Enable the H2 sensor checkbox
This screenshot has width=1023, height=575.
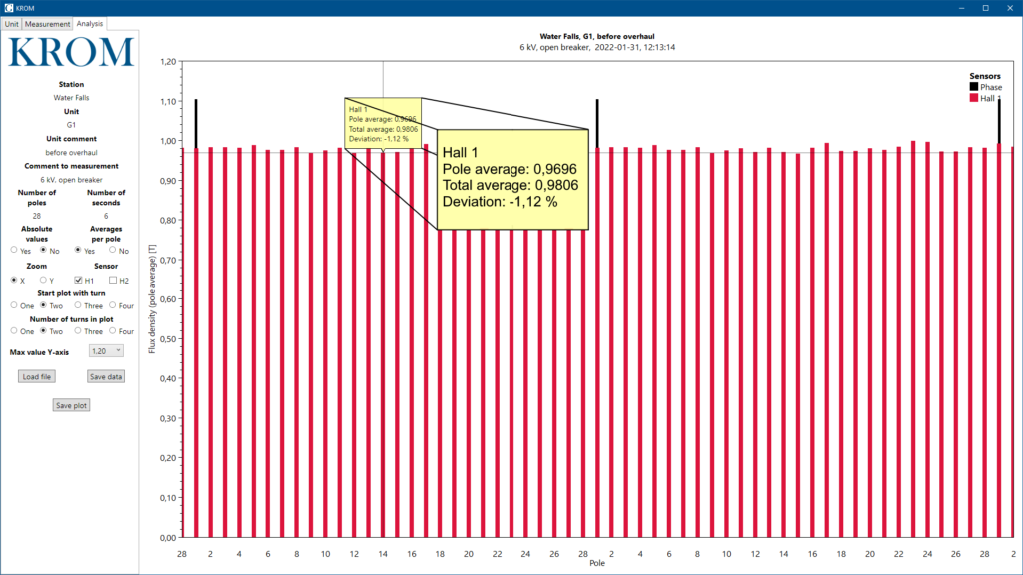(x=113, y=281)
